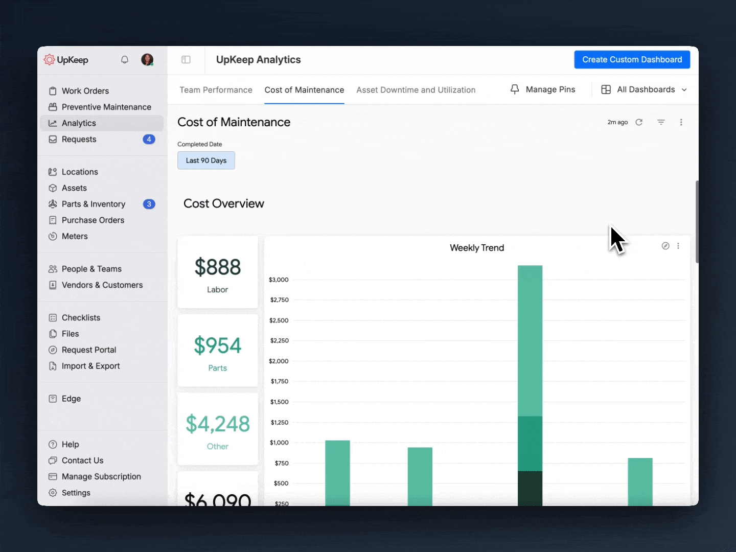Click the Work Orders clipboard icon
Viewport: 736px width, 552px height.
point(53,91)
